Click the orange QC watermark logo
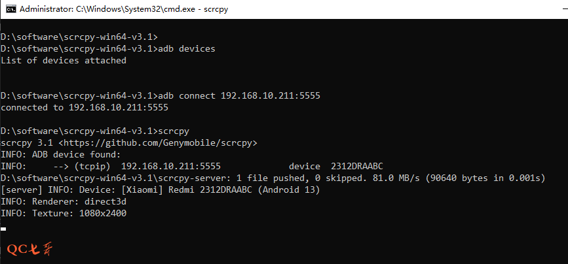This screenshot has width=568, height=264. (31, 249)
